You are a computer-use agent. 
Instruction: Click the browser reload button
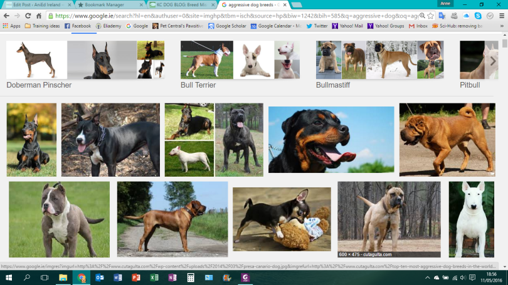point(28,15)
